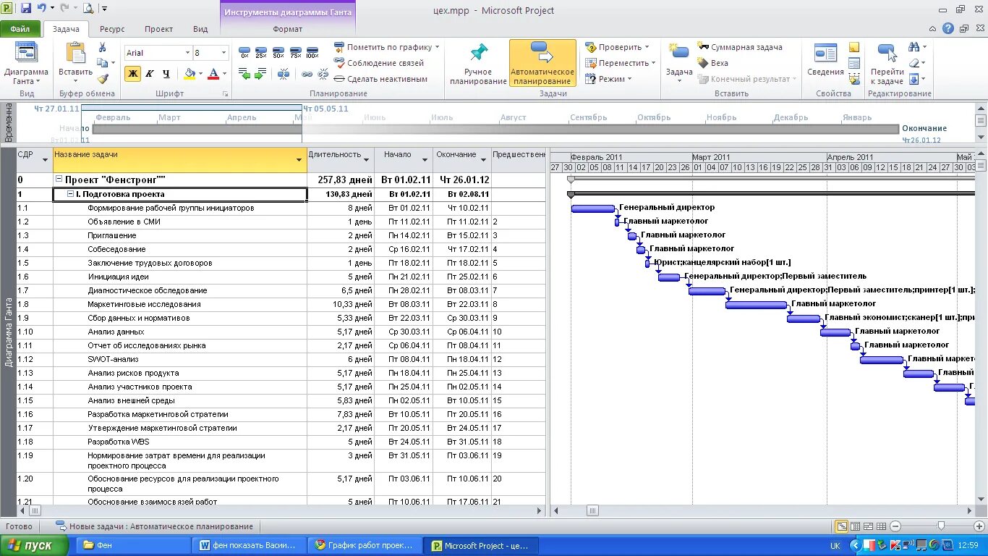
Task: Click the Save icon in quick access toolbar
Action: point(26,9)
